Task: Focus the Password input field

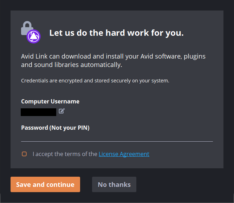Action: click(117, 136)
